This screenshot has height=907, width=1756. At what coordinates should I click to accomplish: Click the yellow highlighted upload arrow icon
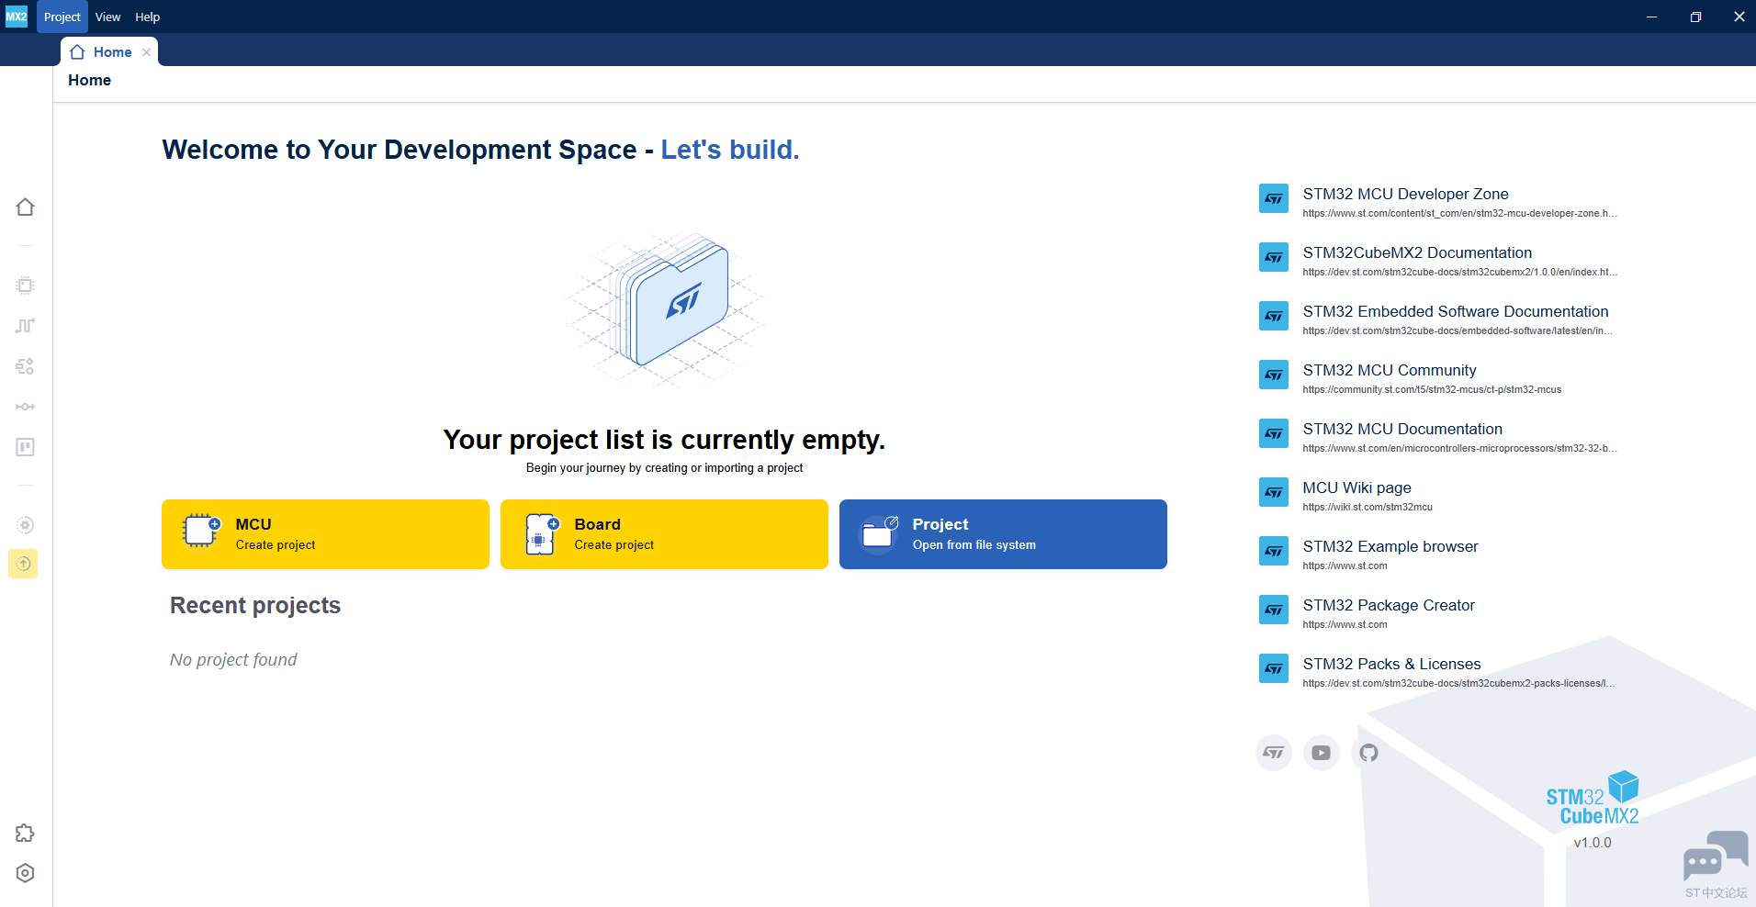(24, 564)
